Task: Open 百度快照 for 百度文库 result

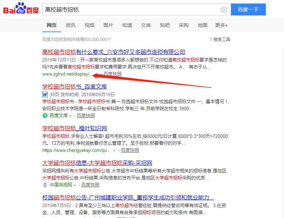Action: pos(86,115)
